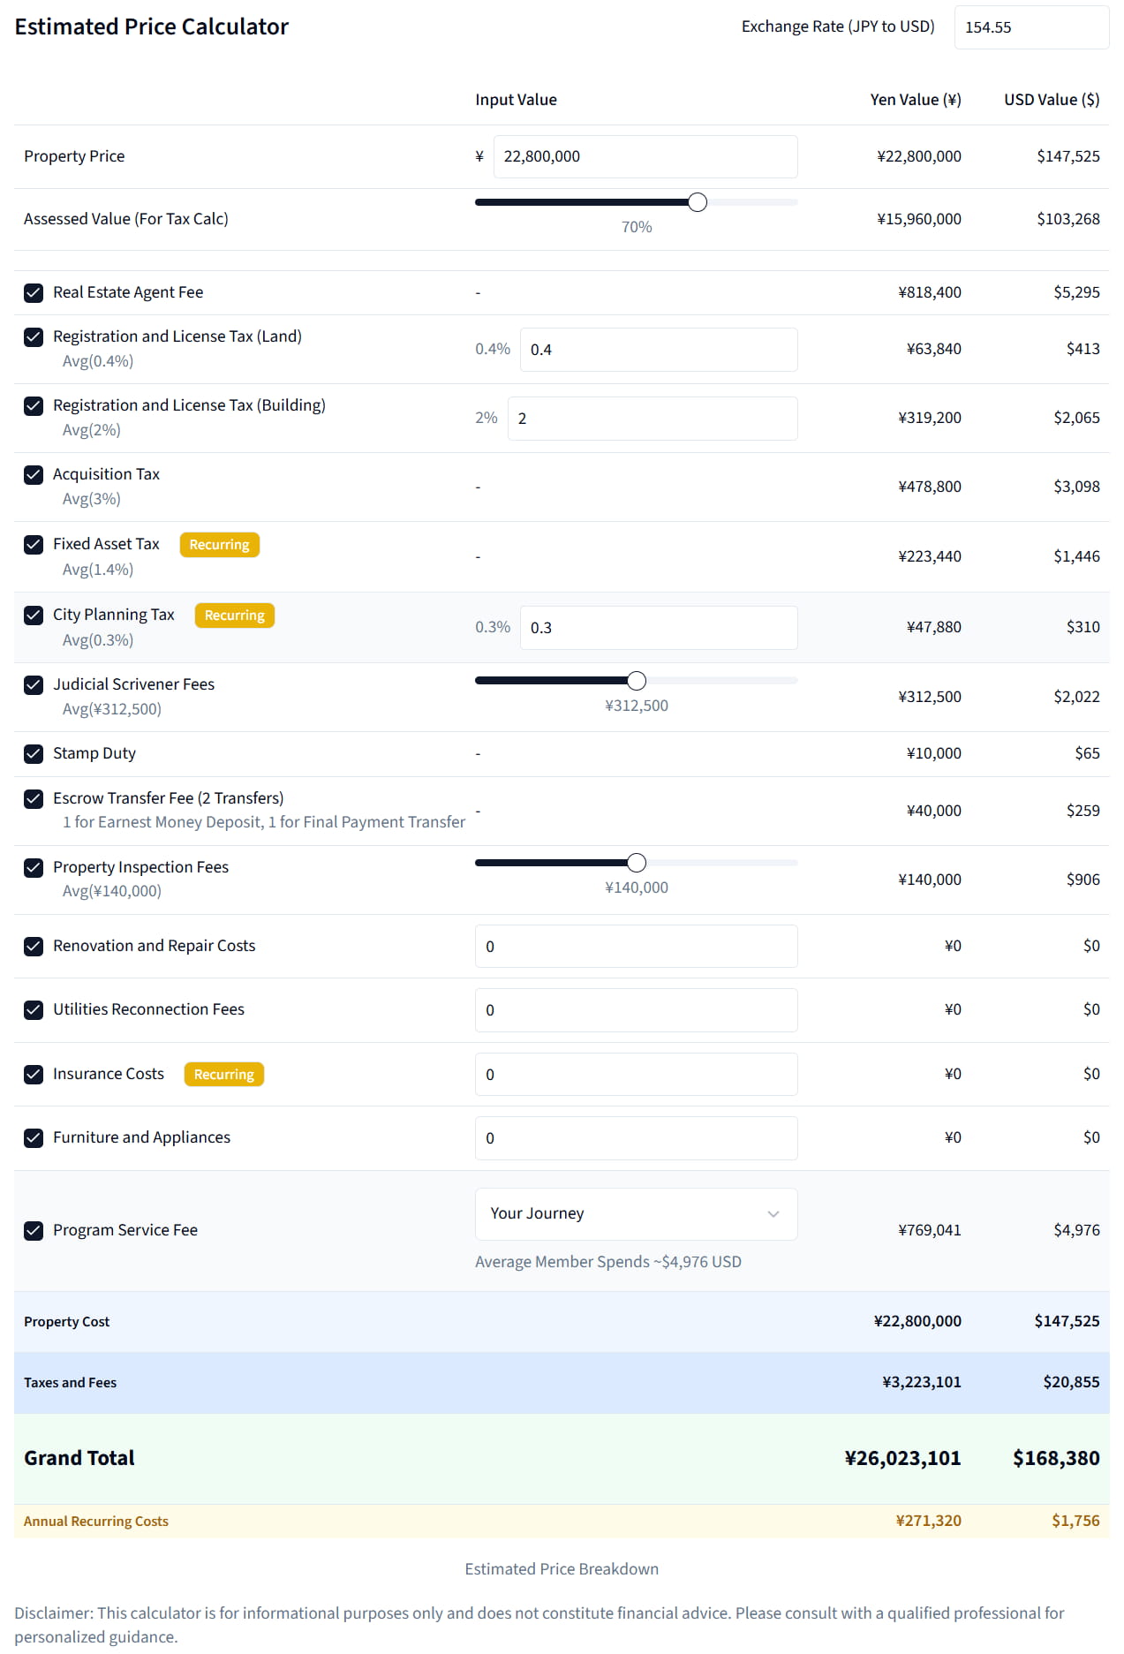Uncheck the Fixed Asset Tax checkbox
The height and width of the screenshot is (1654, 1124).
34,545
